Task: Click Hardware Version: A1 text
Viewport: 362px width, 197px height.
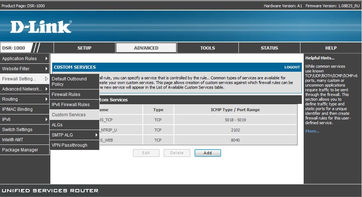Action: 283,6
